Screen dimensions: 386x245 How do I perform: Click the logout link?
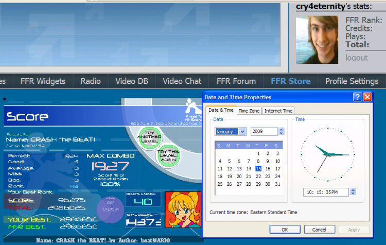[357, 58]
